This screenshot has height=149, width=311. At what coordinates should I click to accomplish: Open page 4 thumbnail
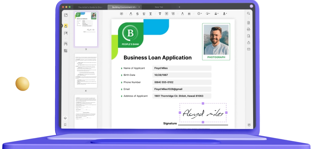pos(86,71)
